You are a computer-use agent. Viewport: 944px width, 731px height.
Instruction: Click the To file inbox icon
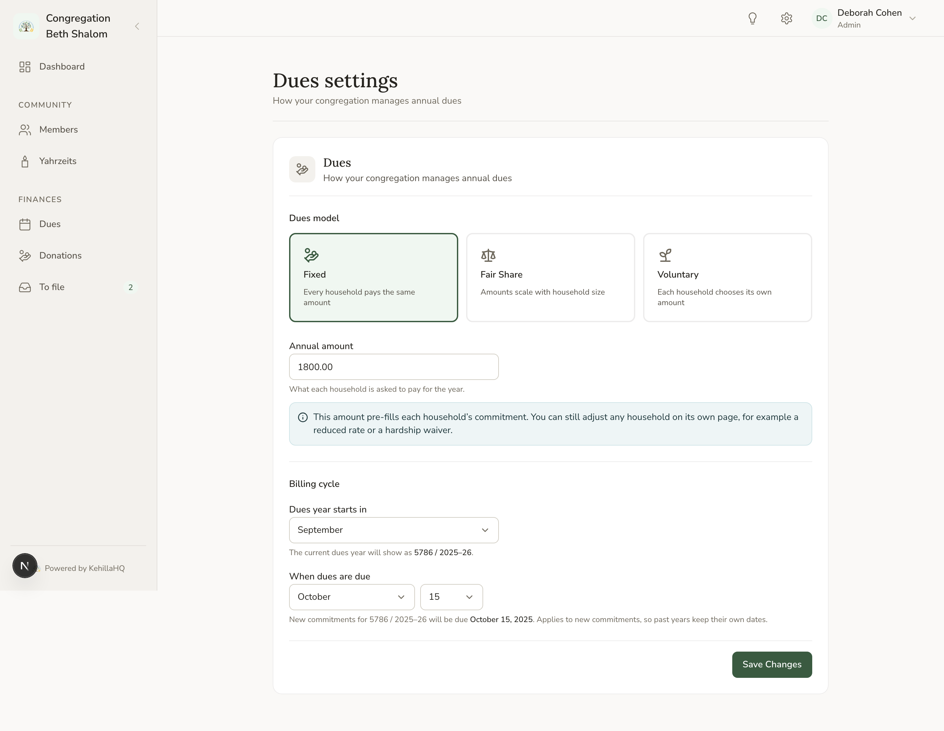25,287
